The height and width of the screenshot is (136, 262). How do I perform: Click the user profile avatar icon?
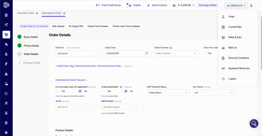point(252,5)
